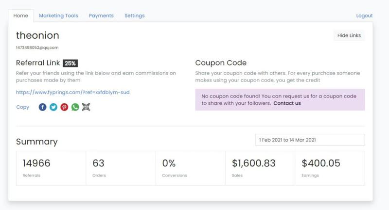Open the Marketing Tools tab
Image resolution: width=389 pixels, height=210 pixels.
point(58,16)
